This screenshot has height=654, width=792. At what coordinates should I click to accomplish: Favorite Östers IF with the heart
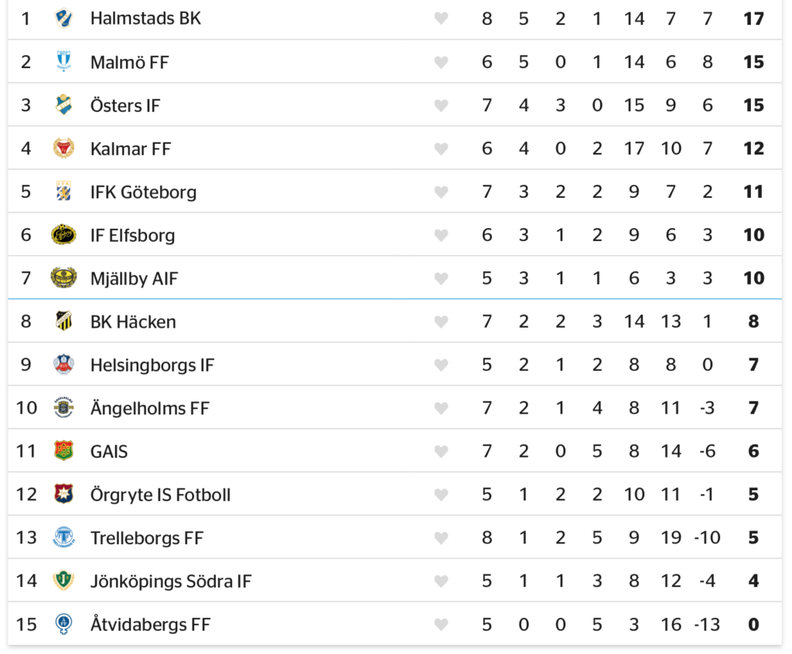(441, 106)
